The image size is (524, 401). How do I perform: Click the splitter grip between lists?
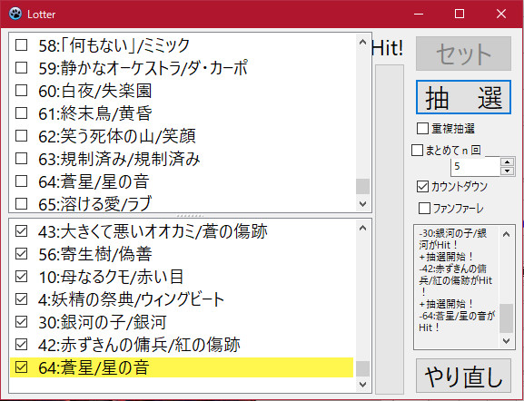[x=190, y=215]
